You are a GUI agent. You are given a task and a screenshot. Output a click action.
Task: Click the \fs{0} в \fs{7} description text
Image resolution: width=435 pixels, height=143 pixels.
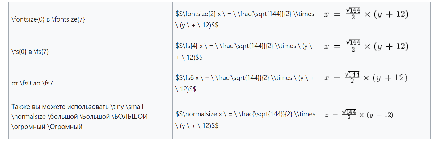[x=30, y=52]
